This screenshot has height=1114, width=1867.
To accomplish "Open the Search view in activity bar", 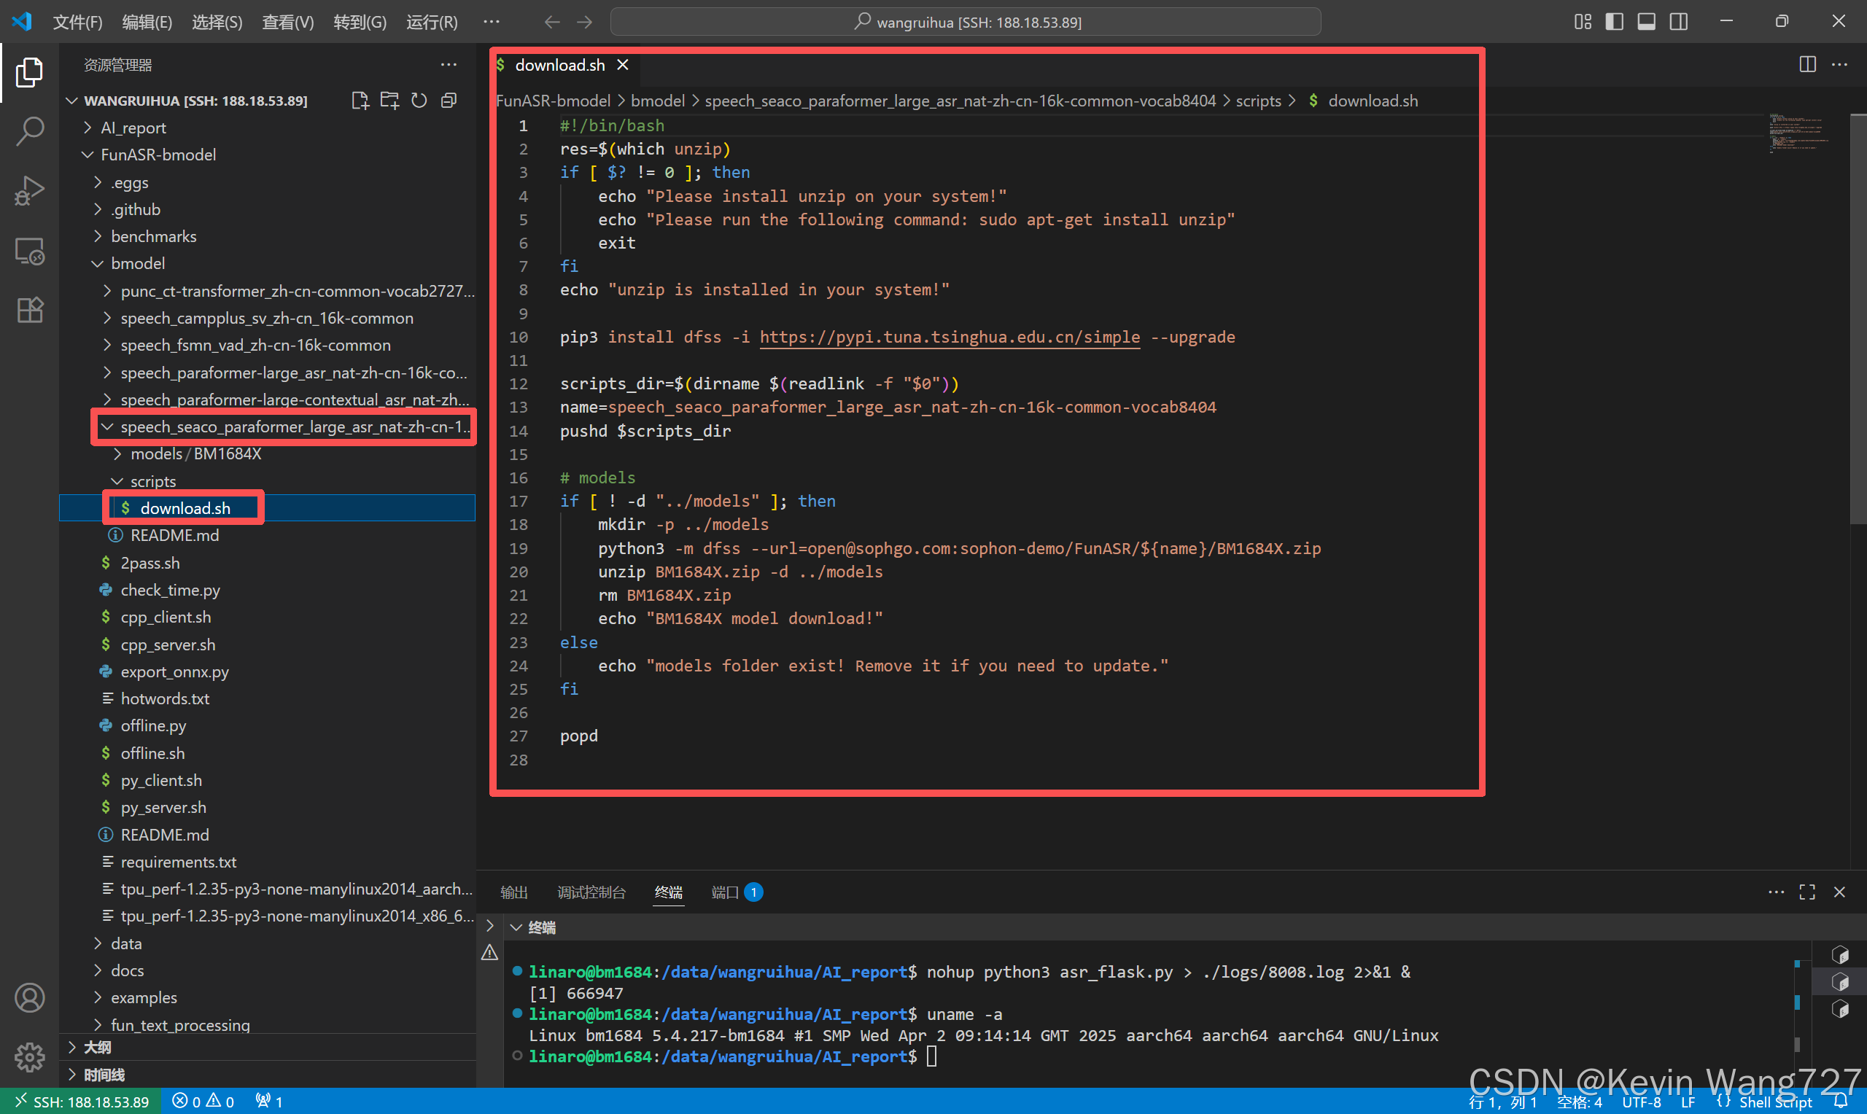I will click(x=29, y=131).
